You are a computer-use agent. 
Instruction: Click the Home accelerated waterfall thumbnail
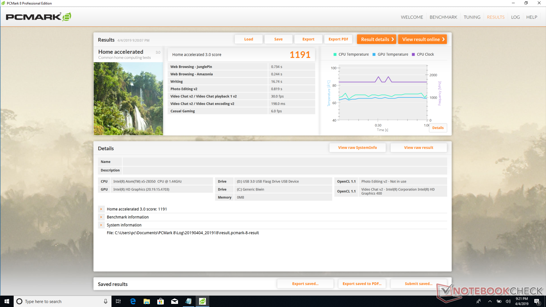coord(128,99)
